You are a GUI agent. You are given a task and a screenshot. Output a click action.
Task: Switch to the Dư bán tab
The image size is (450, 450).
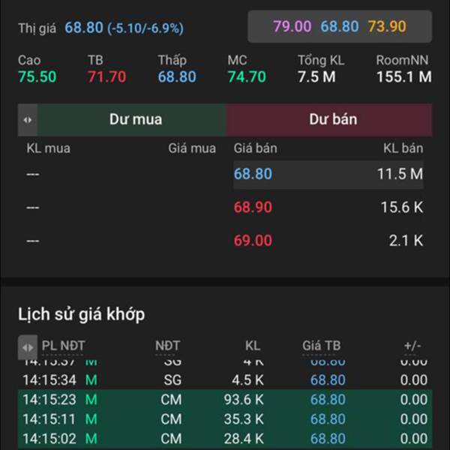[x=333, y=120]
